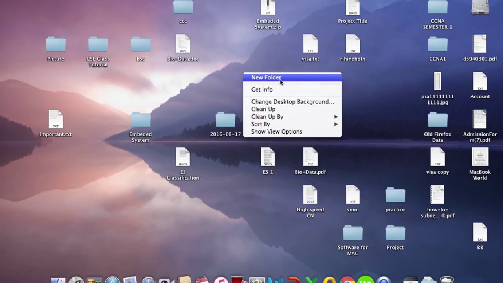Select the bsc folder icon

click(141, 44)
